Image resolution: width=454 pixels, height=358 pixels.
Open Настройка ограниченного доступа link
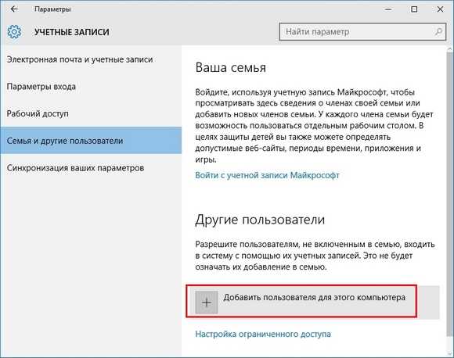(x=263, y=334)
